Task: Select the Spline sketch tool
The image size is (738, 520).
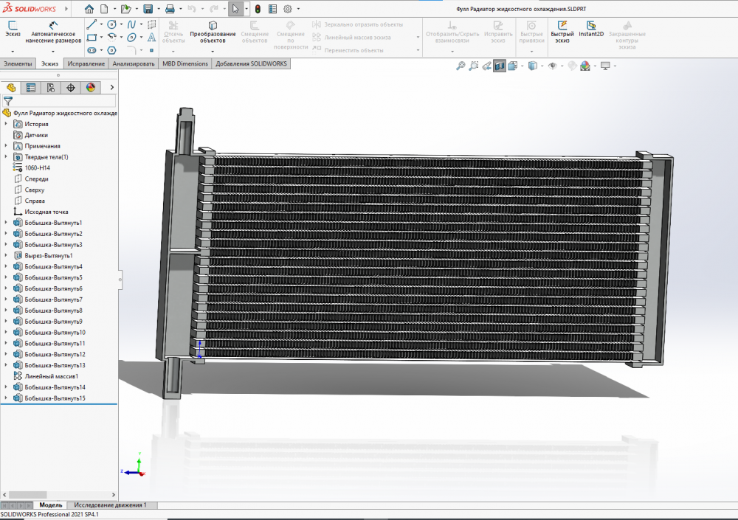Action: [131, 24]
